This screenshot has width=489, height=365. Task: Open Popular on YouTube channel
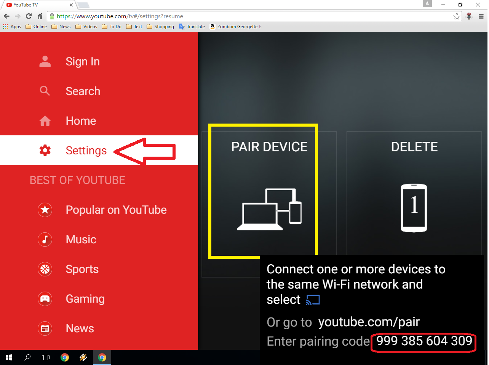[x=99, y=210]
